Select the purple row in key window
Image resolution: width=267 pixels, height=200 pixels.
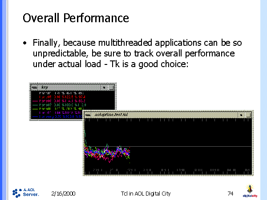coord(61,112)
